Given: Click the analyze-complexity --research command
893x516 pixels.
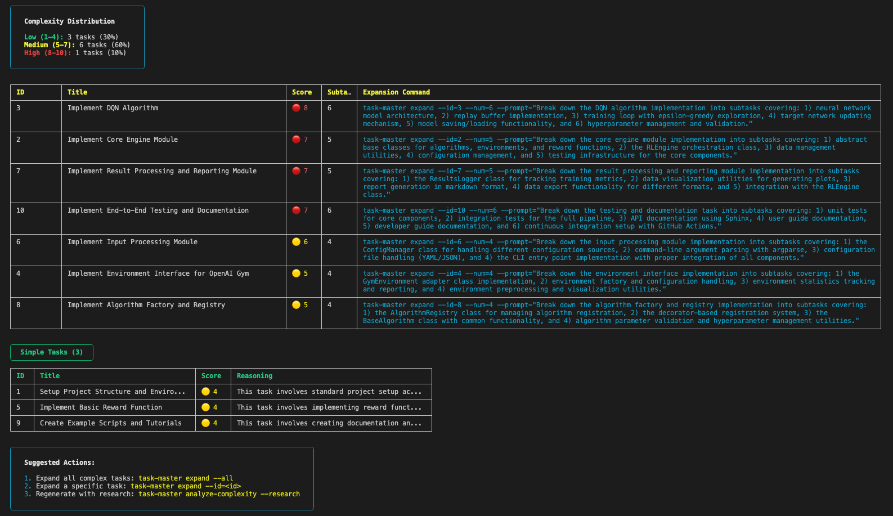Looking at the screenshot, I should (x=219, y=494).
